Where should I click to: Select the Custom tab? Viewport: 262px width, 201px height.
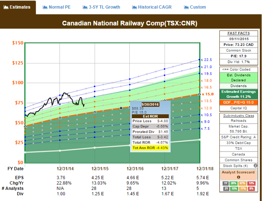[x=195, y=7]
